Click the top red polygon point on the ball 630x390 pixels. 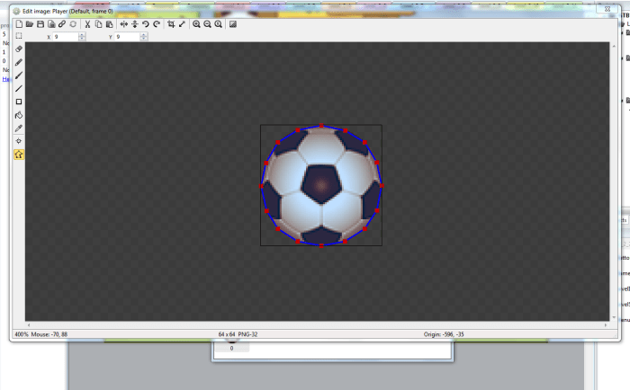pyautogui.click(x=321, y=126)
